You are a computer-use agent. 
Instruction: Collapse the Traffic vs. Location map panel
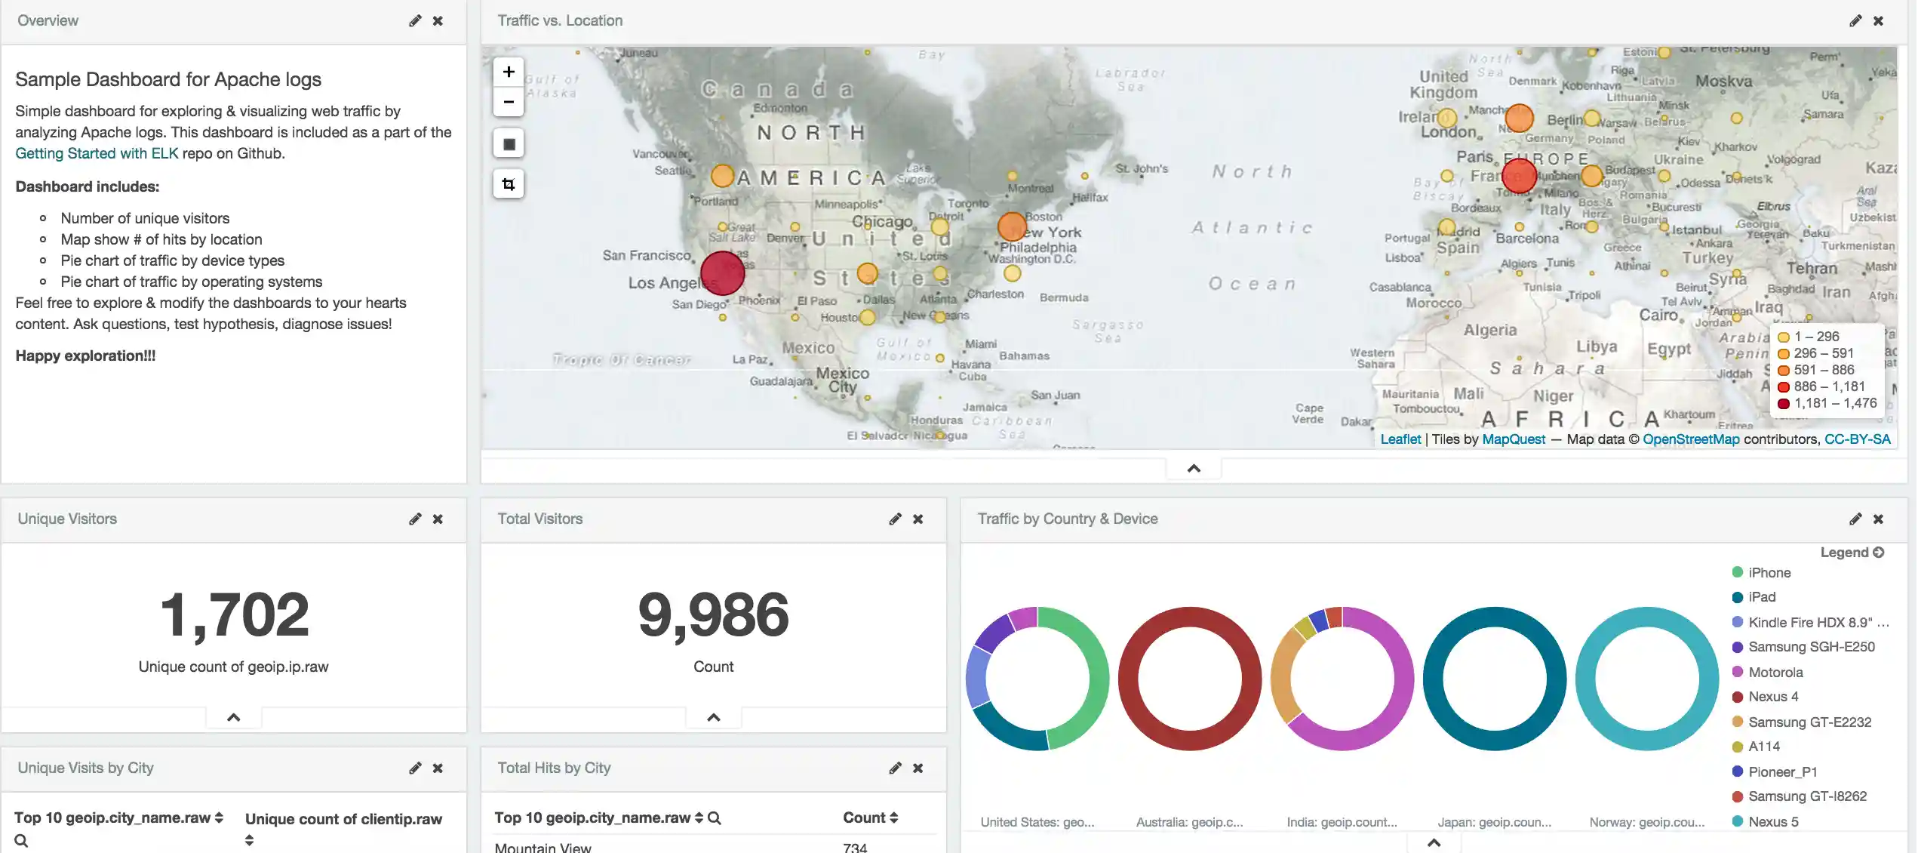pyautogui.click(x=1192, y=467)
